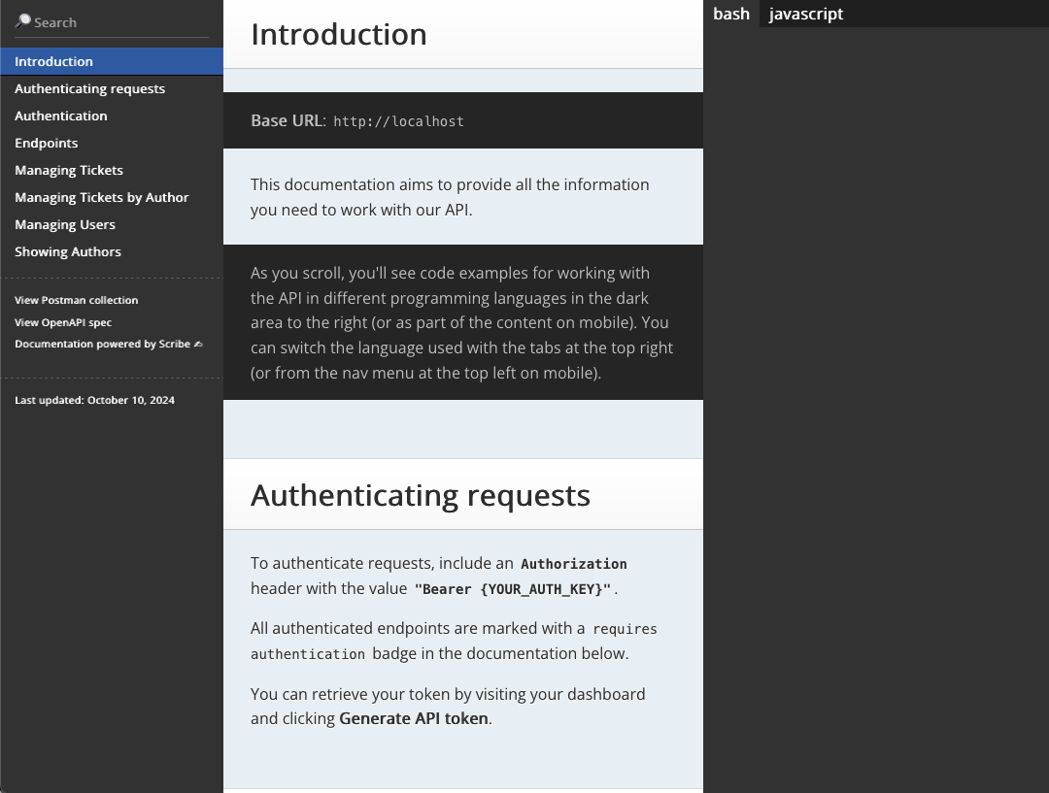View the OpenAPI spec
Screen dimensions: 1049x793
pyautogui.click(x=64, y=322)
